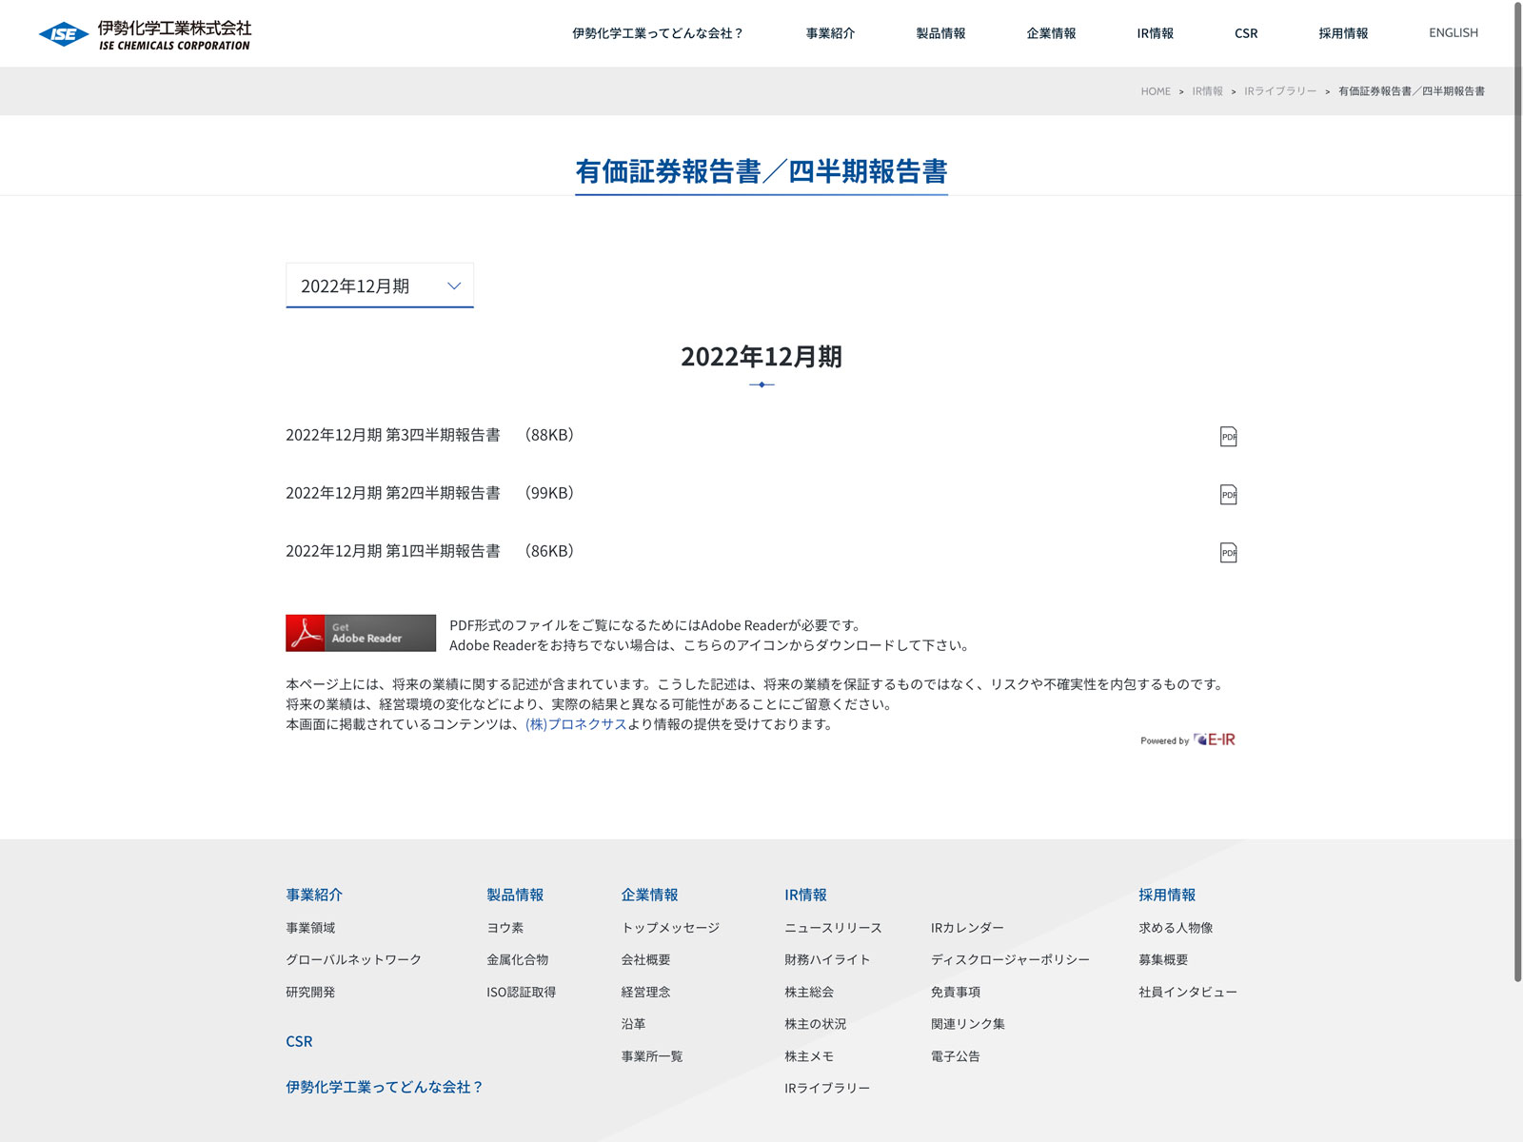
Task: Open footer link グローバルネットワーク
Action: [x=353, y=959]
